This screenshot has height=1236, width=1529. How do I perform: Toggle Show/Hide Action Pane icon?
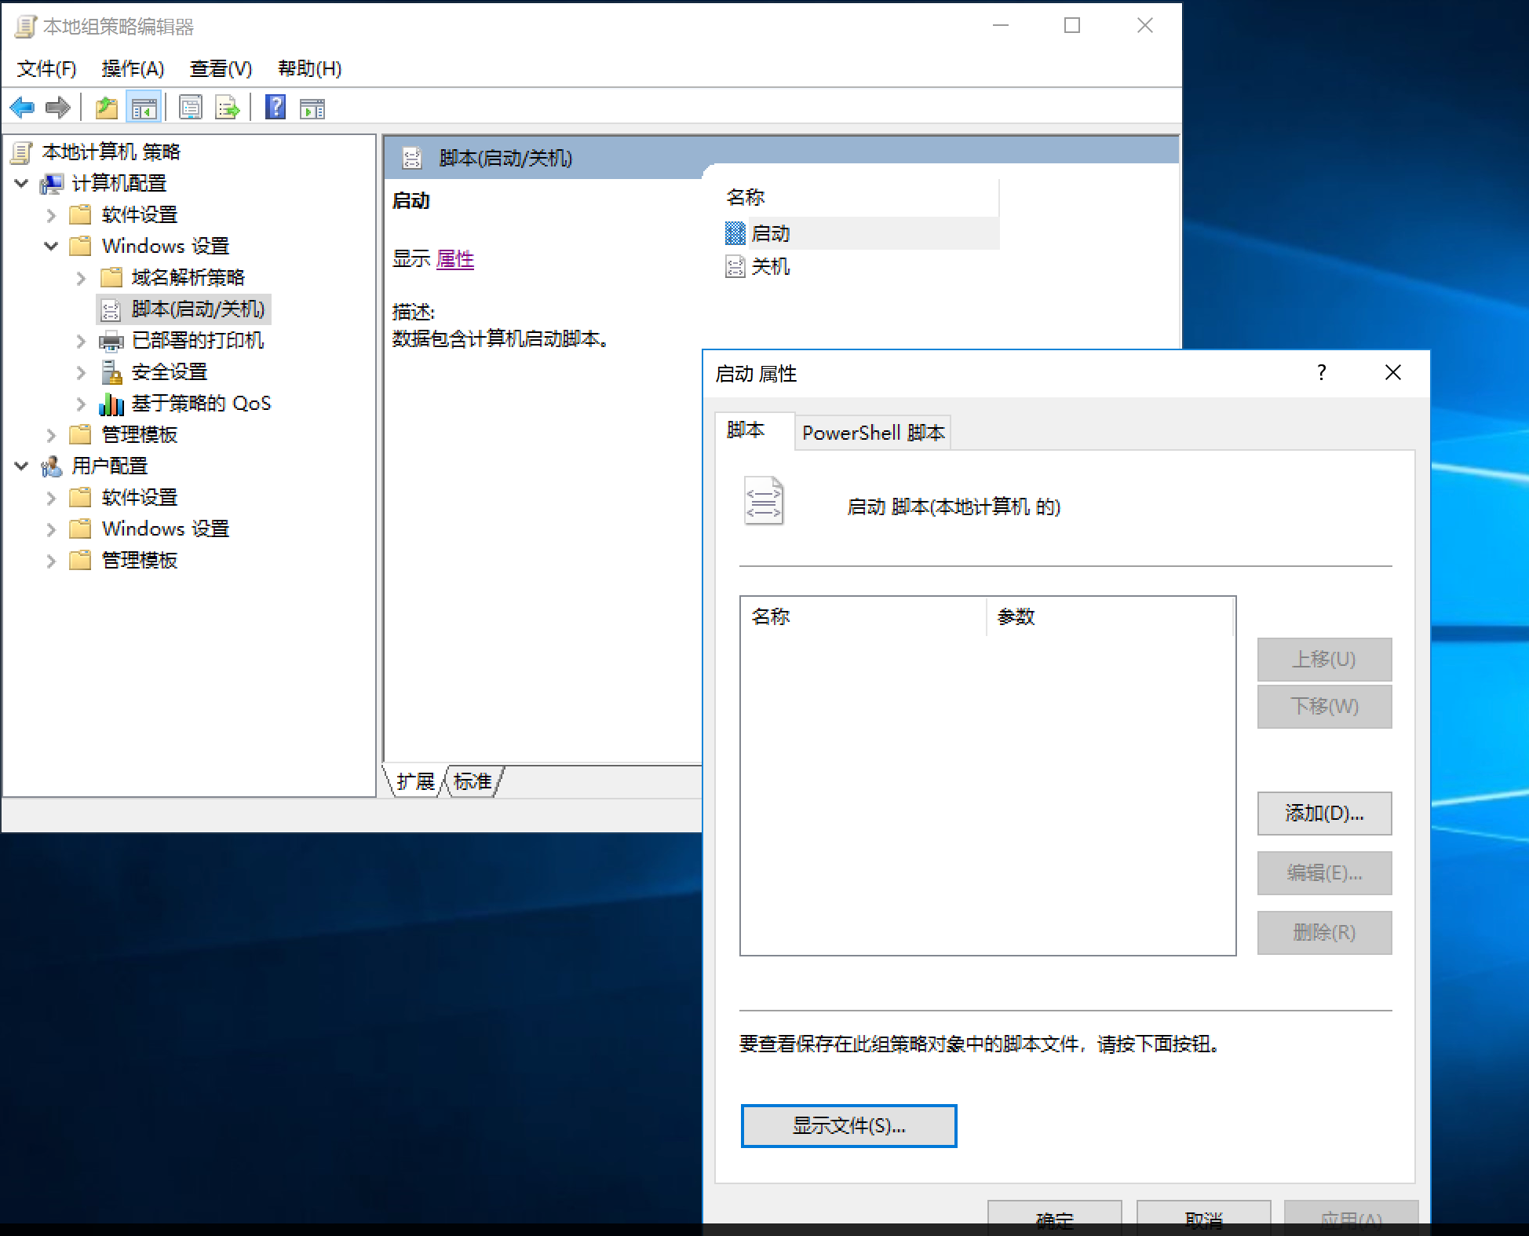pyautogui.click(x=312, y=108)
